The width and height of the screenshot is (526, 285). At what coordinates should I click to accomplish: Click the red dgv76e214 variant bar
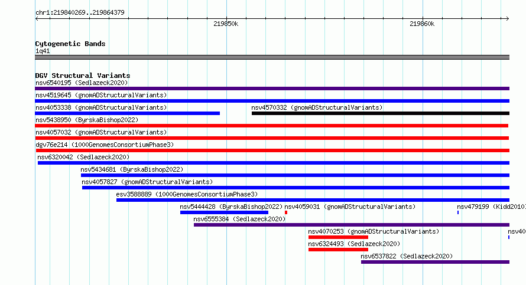(272, 150)
